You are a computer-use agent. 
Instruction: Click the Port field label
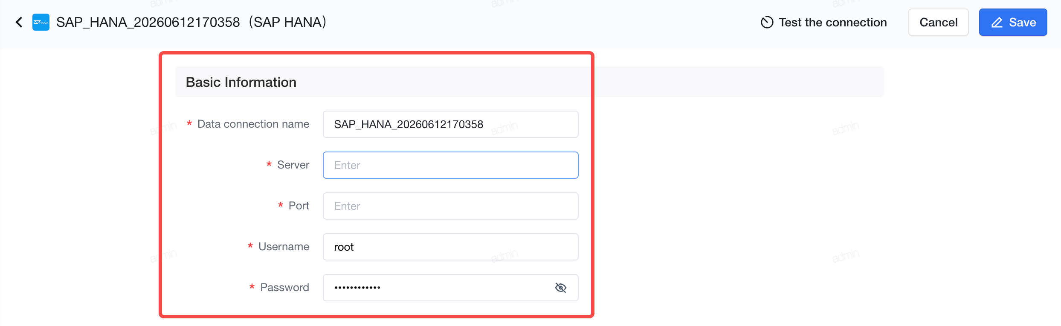pos(299,206)
